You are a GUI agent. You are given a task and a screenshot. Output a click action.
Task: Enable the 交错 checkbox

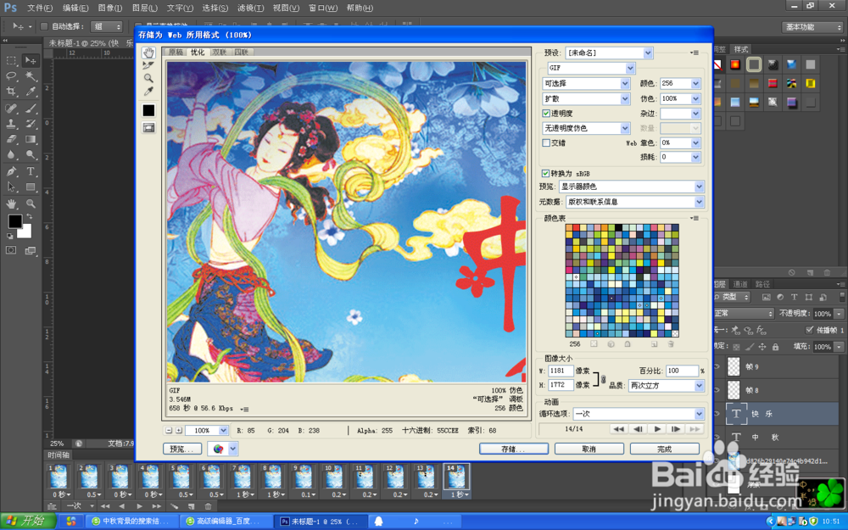pos(545,142)
